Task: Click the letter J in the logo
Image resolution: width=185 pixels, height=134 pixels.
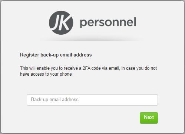Action: [x=55, y=23]
